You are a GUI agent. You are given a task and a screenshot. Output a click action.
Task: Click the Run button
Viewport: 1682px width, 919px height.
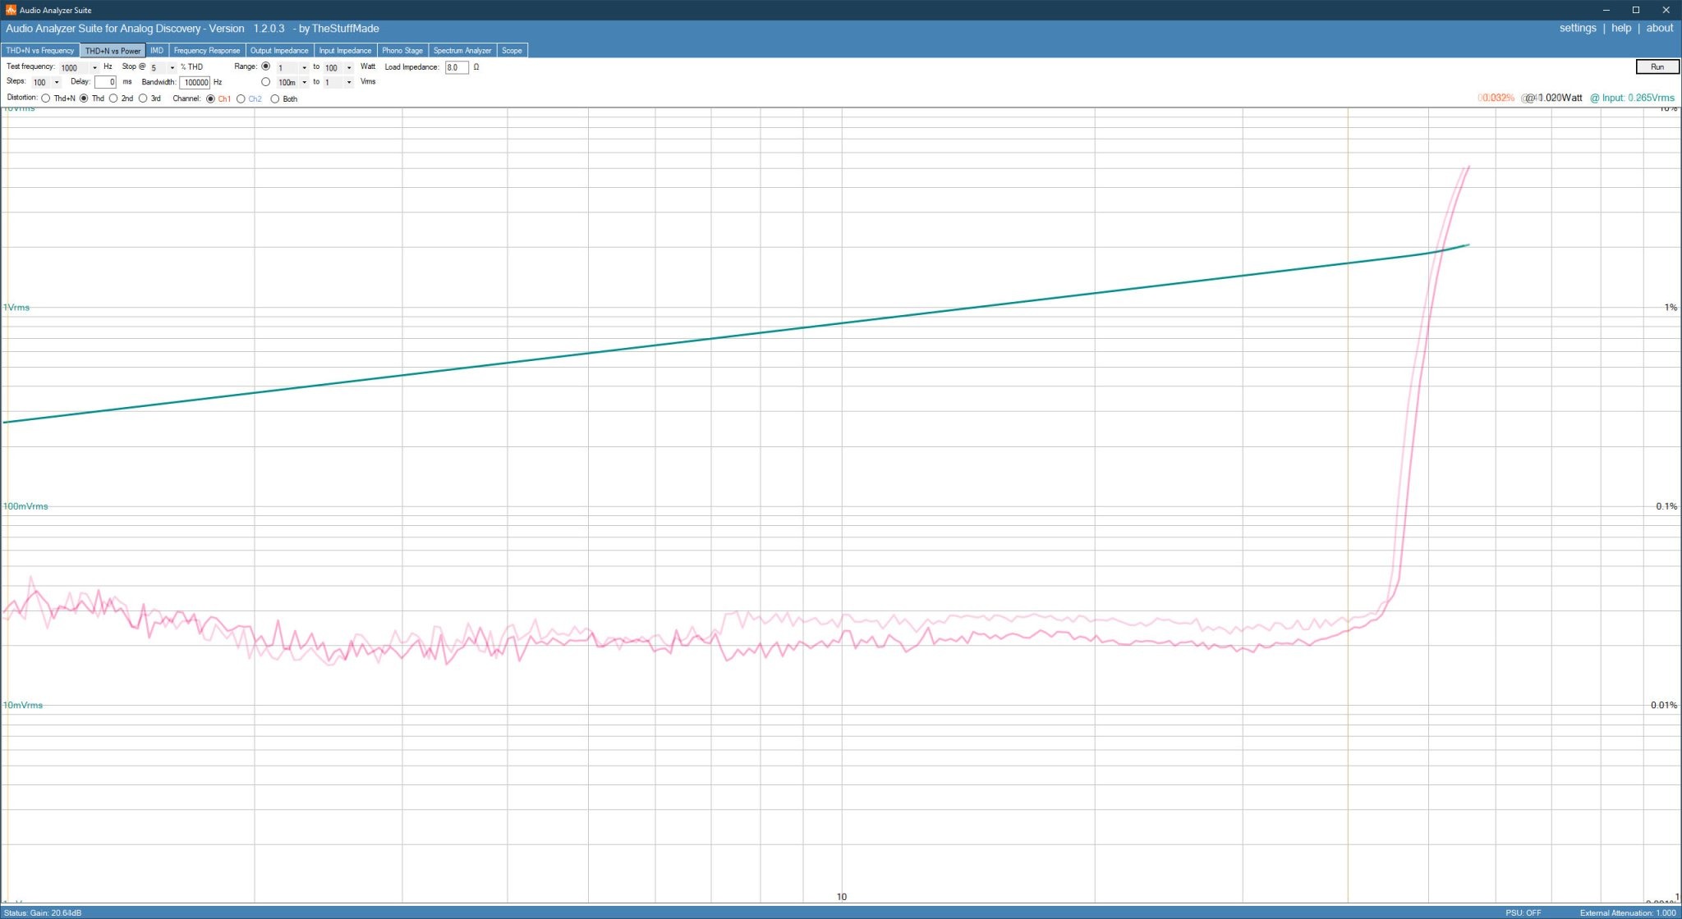click(x=1657, y=66)
